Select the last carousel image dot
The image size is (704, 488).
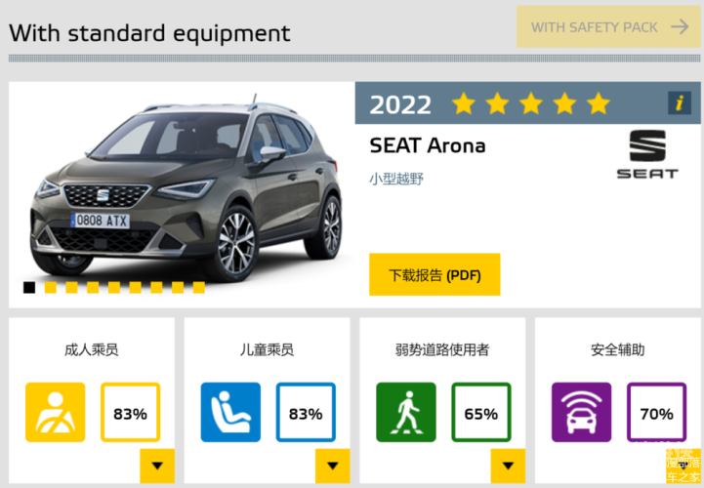click(199, 287)
